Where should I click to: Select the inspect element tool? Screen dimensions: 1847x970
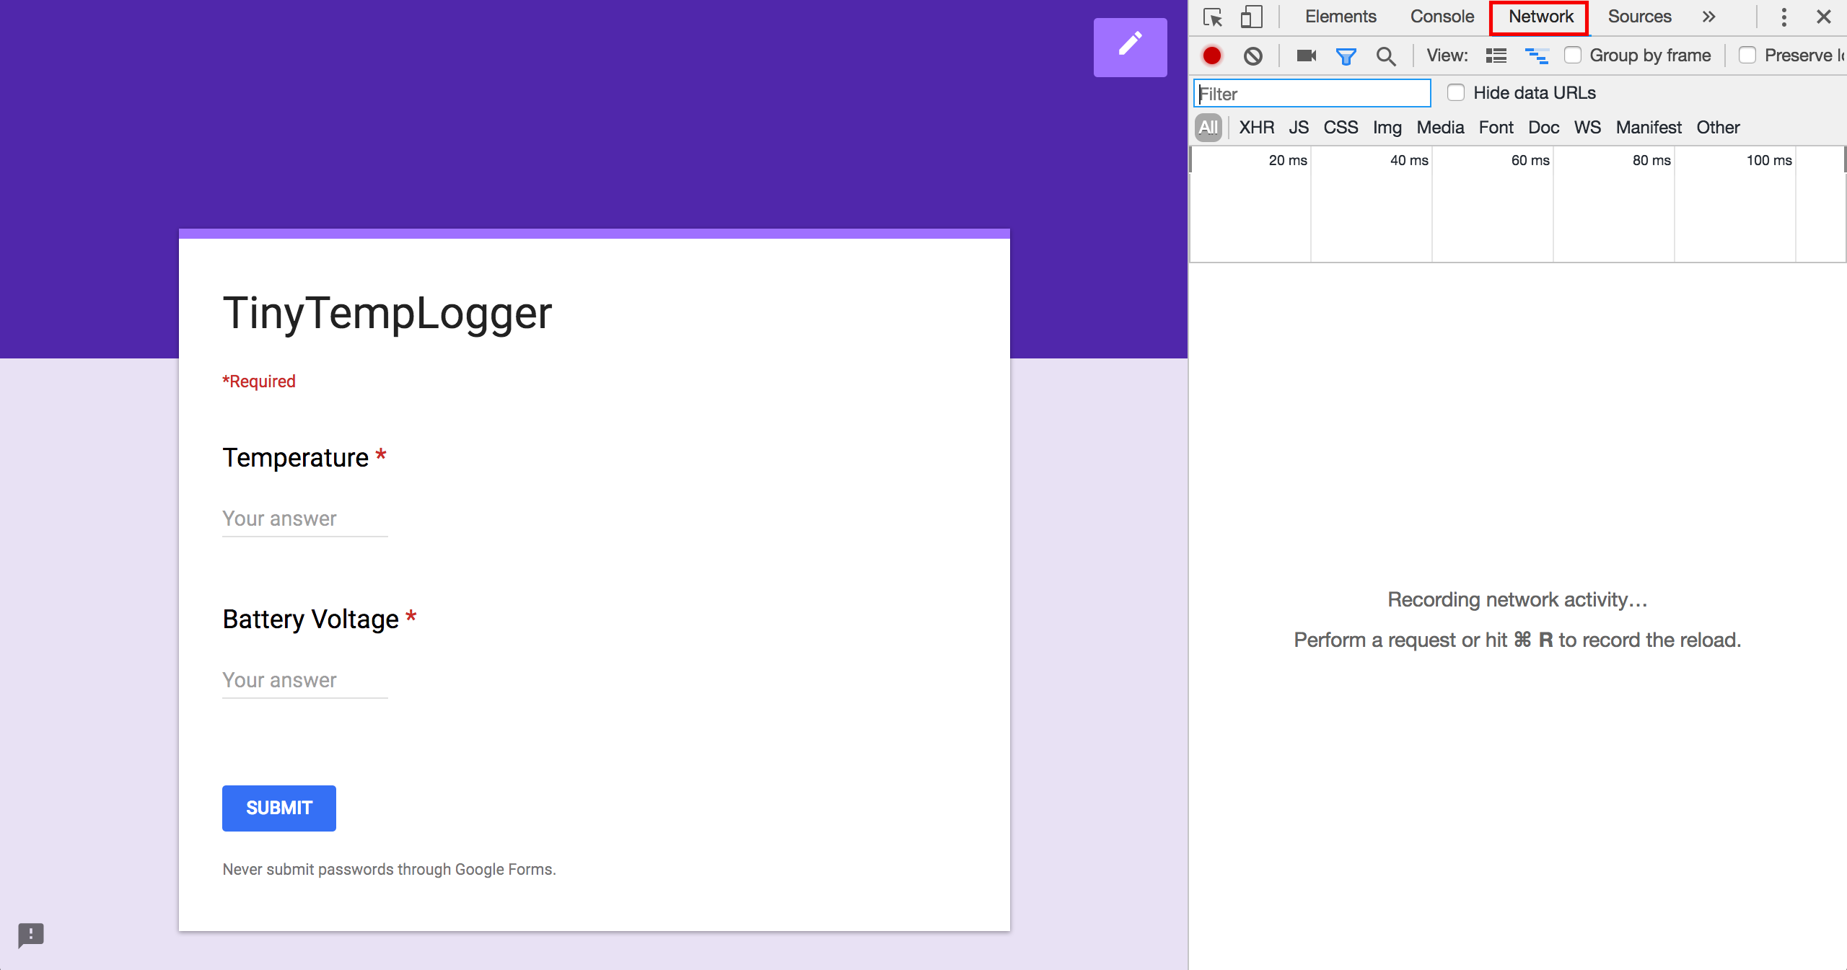[1211, 17]
